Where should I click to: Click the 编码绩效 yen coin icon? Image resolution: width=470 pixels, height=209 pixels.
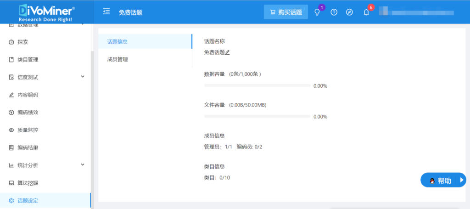tap(11, 113)
